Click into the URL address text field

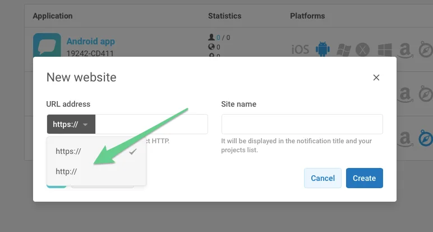(151, 124)
